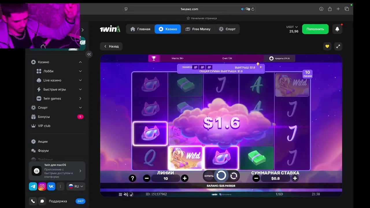Screen dimensions: 370x208
Task: Show the Safari tab overview
Action: [x=347, y=9]
